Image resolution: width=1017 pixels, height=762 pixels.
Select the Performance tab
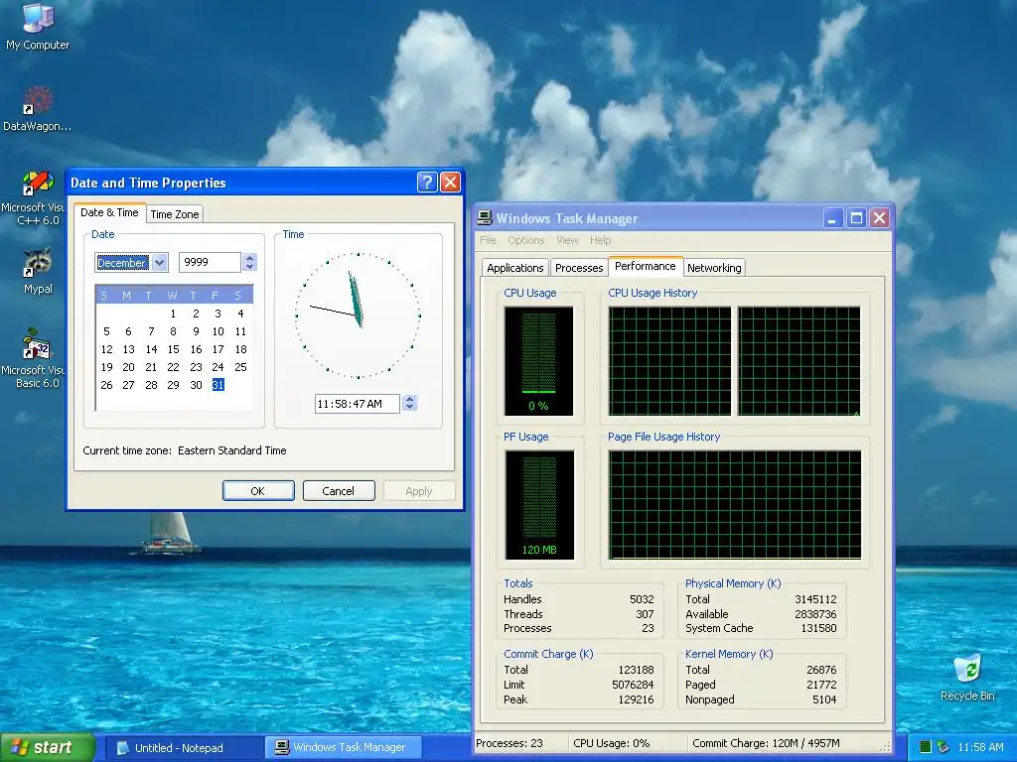point(646,266)
